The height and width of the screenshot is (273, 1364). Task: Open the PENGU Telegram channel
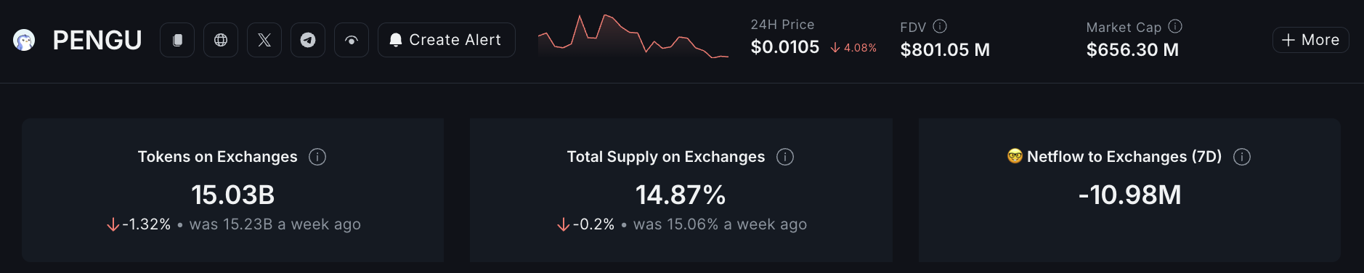click(308, 40)
